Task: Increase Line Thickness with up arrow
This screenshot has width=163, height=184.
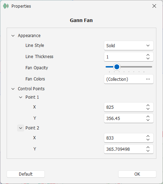Action: tap(148, 55)
